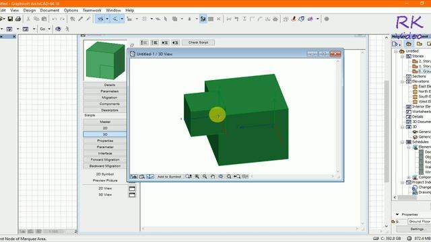Toggle the Master script button

pos(105,122)
